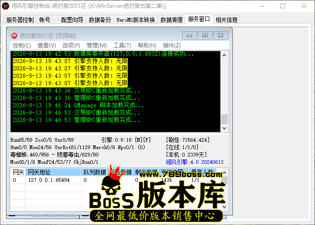
Task: Click the Run65/58 Soc0/0 Usr0/89 status line
Action: pyautogui.click(x=42, y=140)
